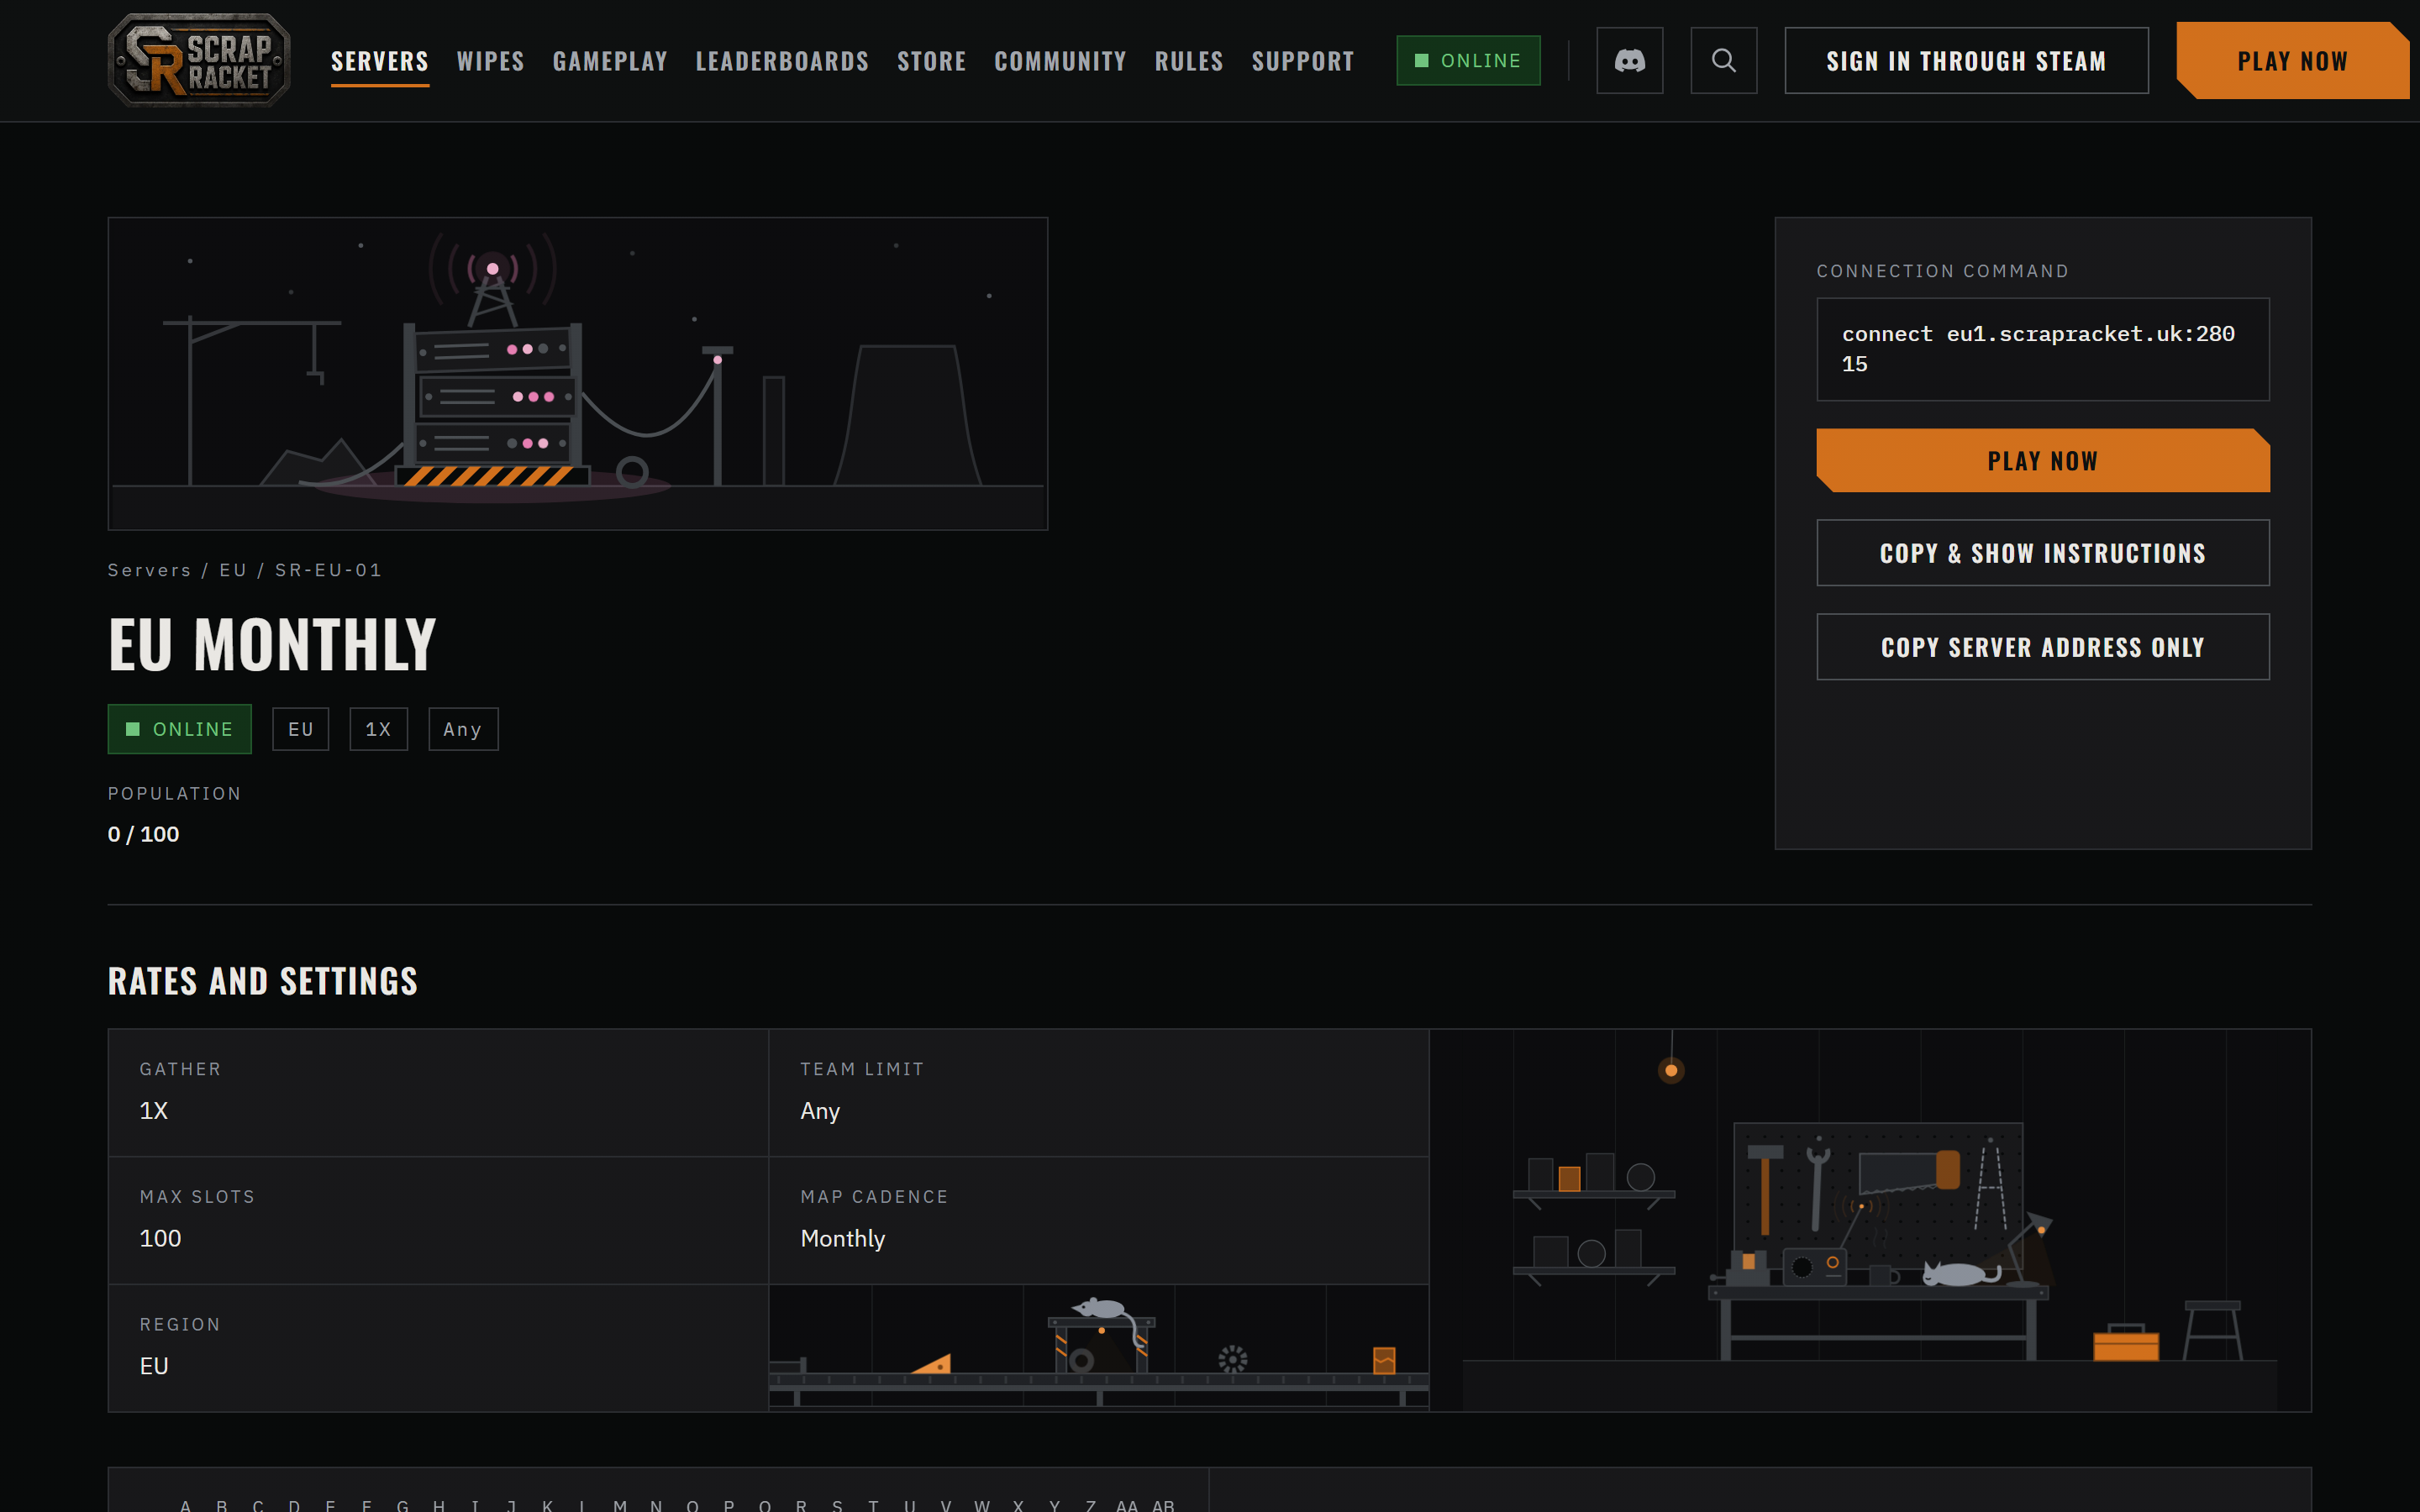This screenshot has height=1512, width=2420.
Task: Click the rat on conveyor illustration
Action: click(x=1098, y=1348)
